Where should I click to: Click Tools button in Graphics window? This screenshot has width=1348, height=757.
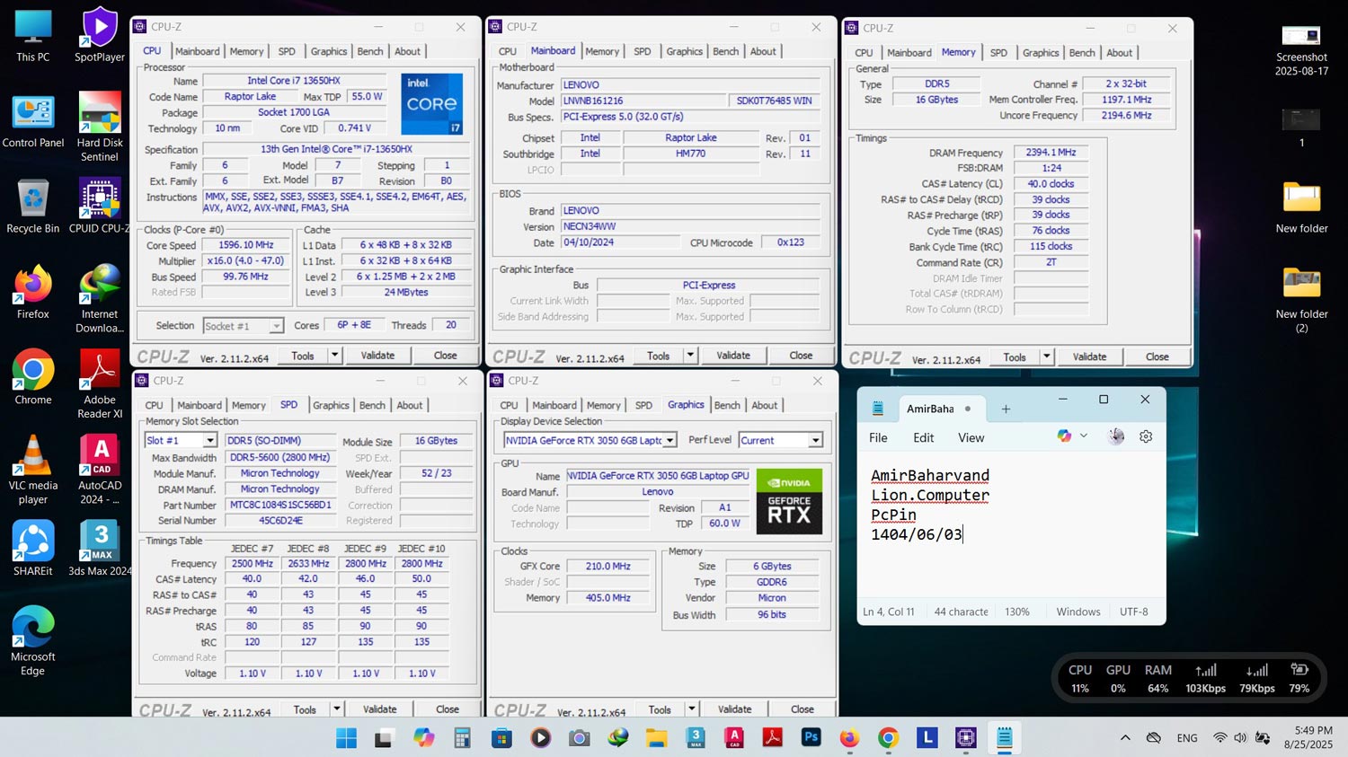(660, 709)
